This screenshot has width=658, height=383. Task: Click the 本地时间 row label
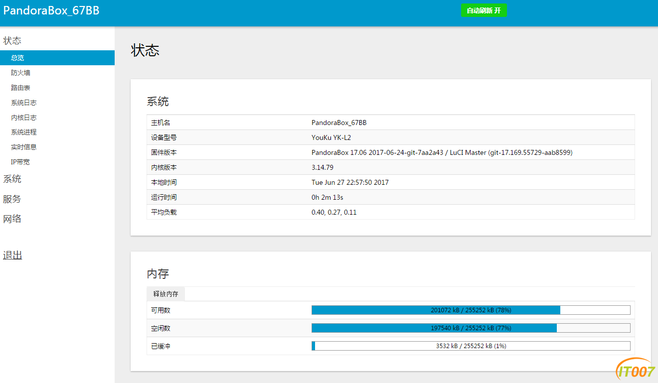[164, 182]
